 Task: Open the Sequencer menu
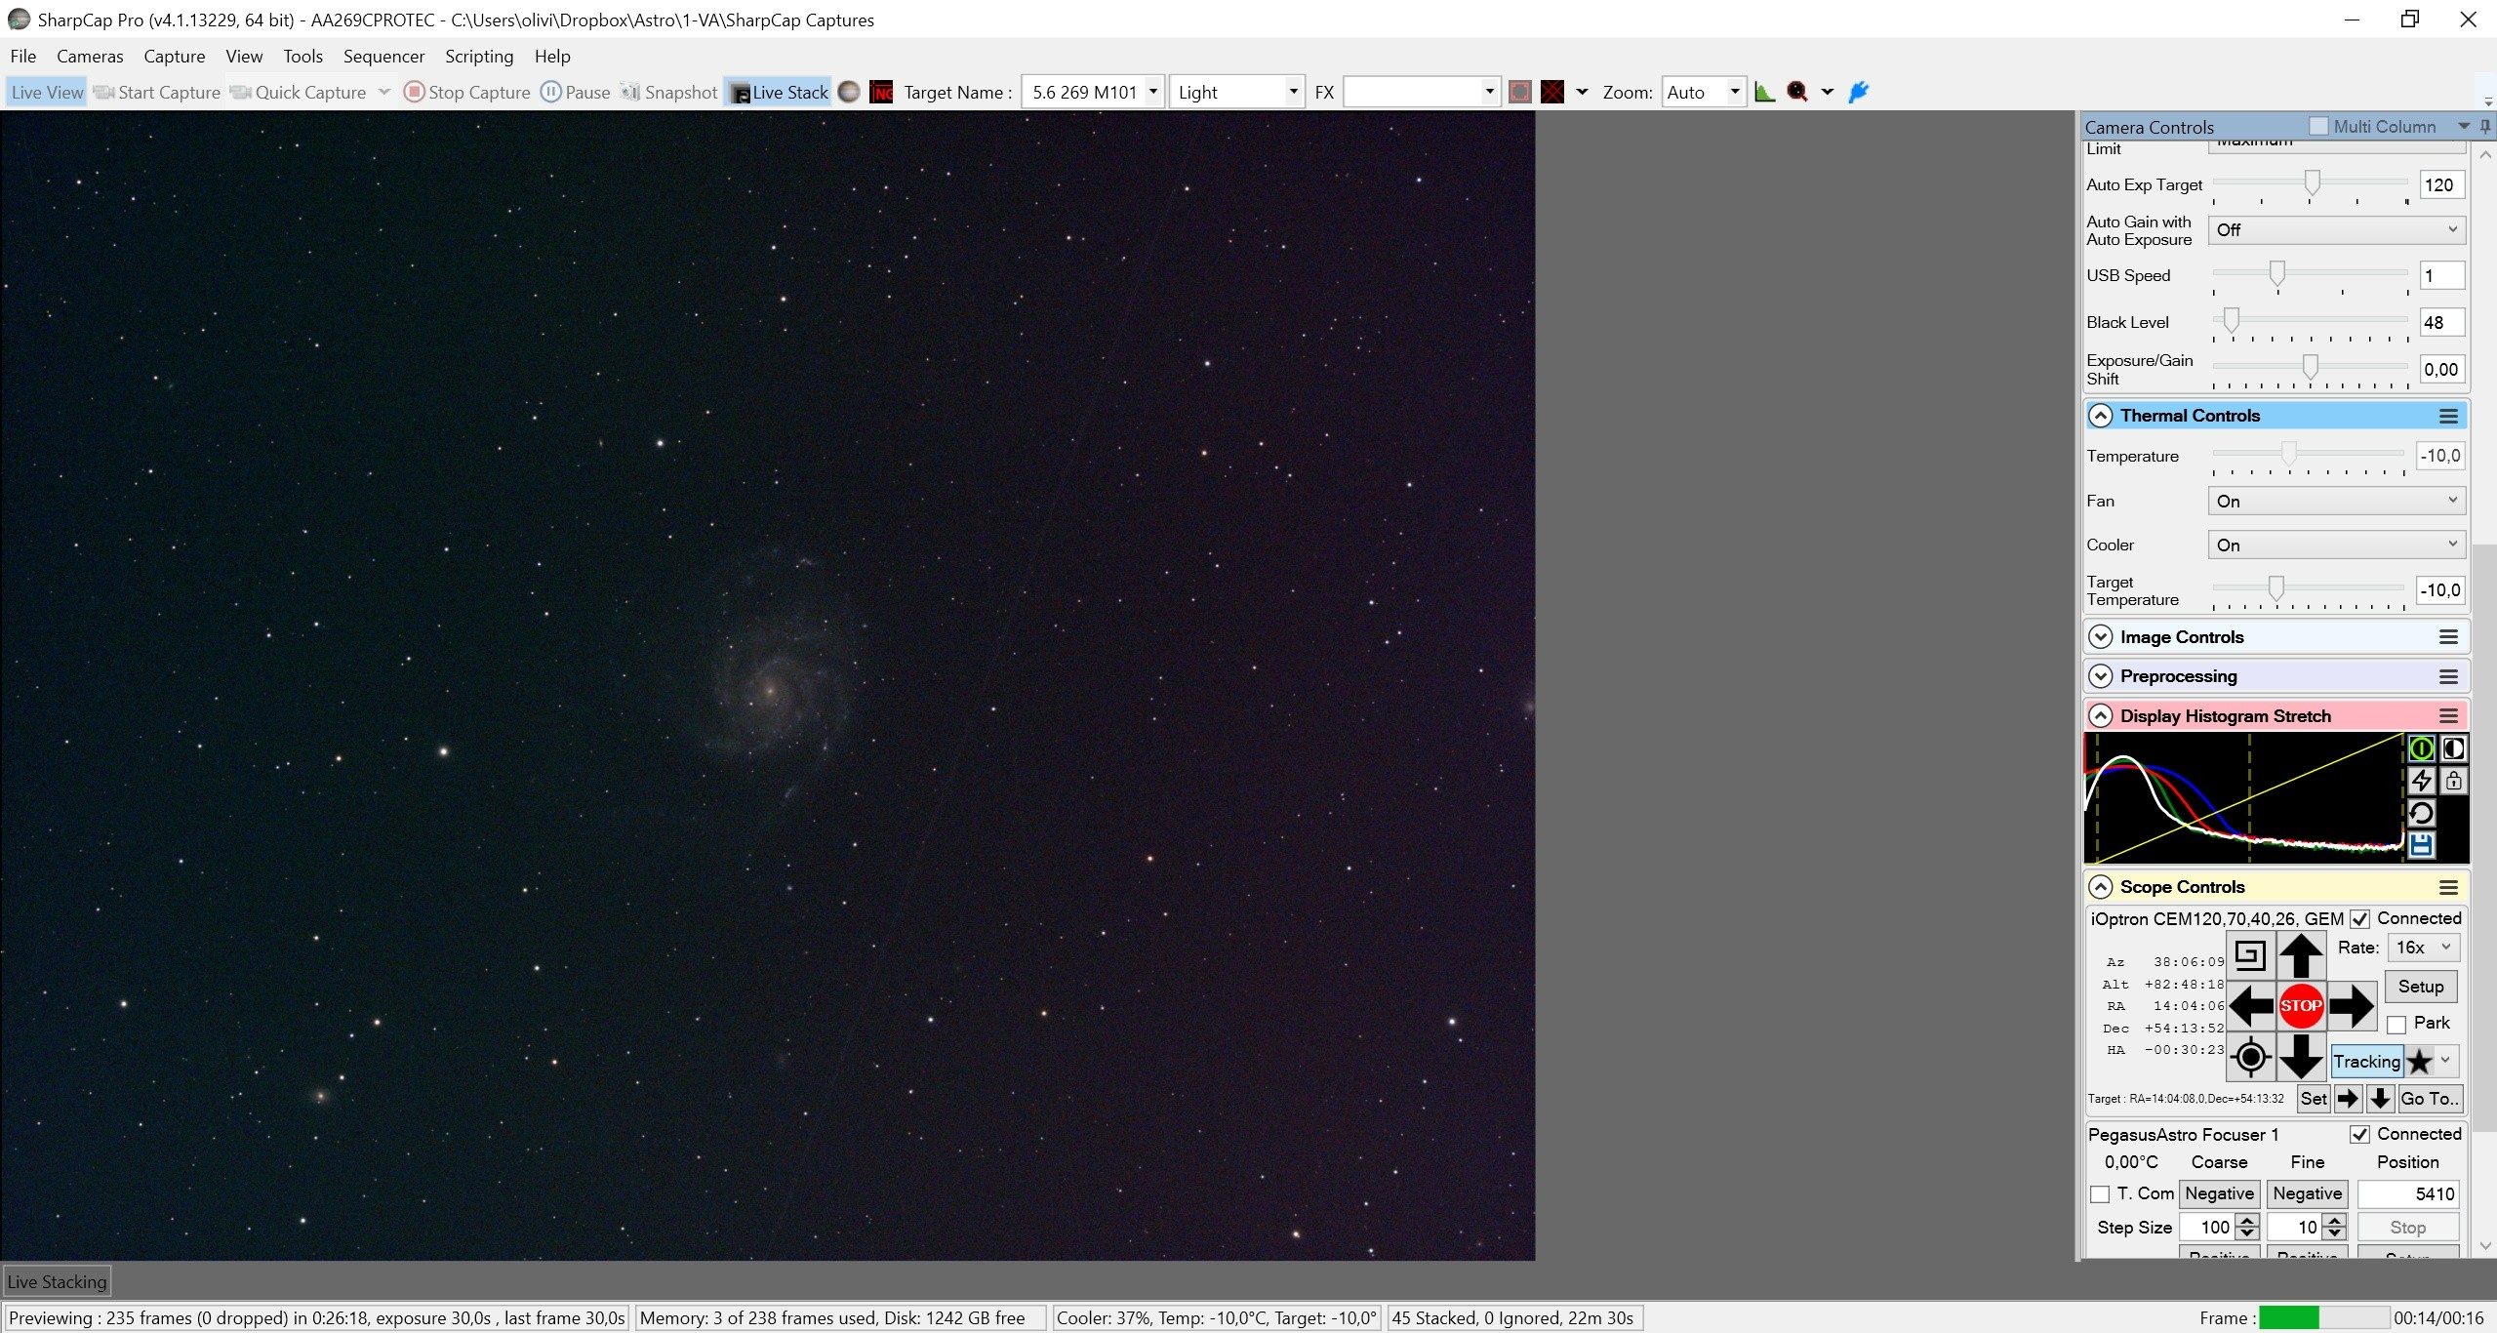click(x=383, y=57)
